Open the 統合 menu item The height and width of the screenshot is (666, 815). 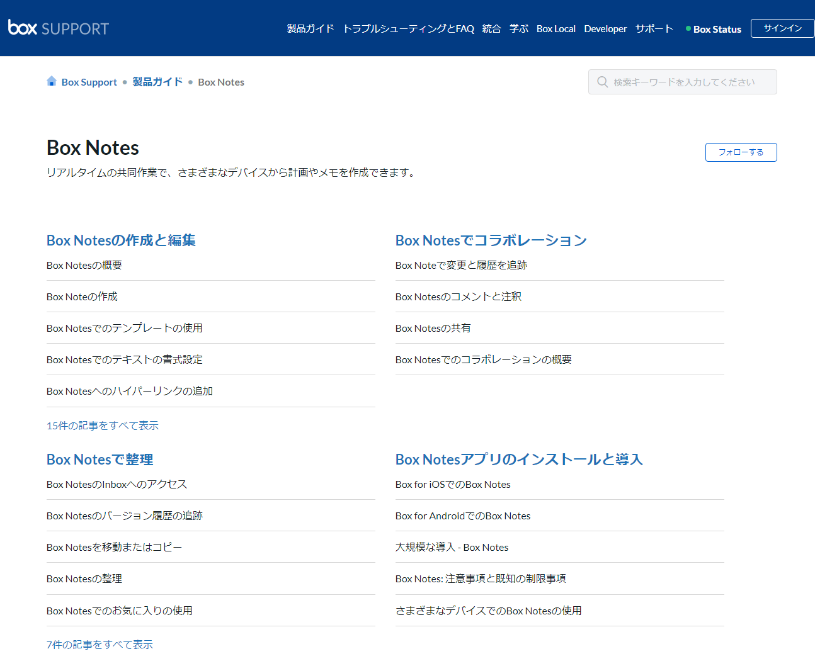[x=491, y=28]
